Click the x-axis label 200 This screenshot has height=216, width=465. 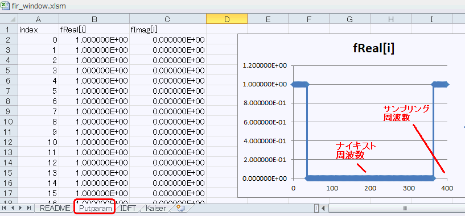(x=370, y=188)
